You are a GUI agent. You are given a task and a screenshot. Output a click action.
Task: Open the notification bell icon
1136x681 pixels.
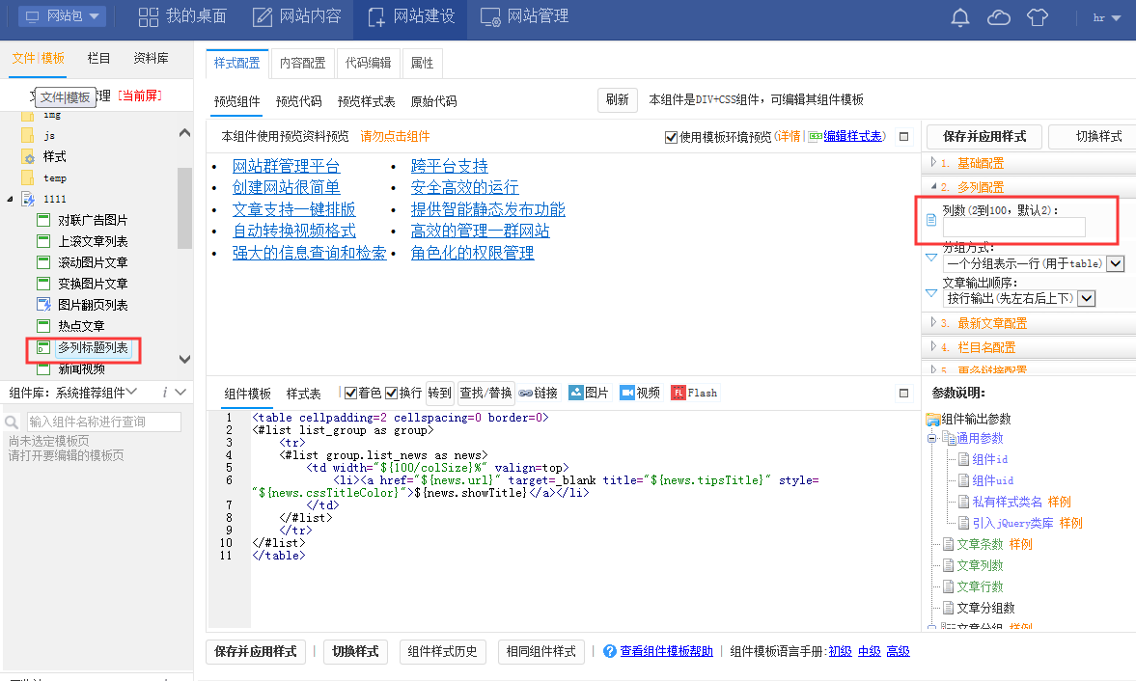point(960,17)
